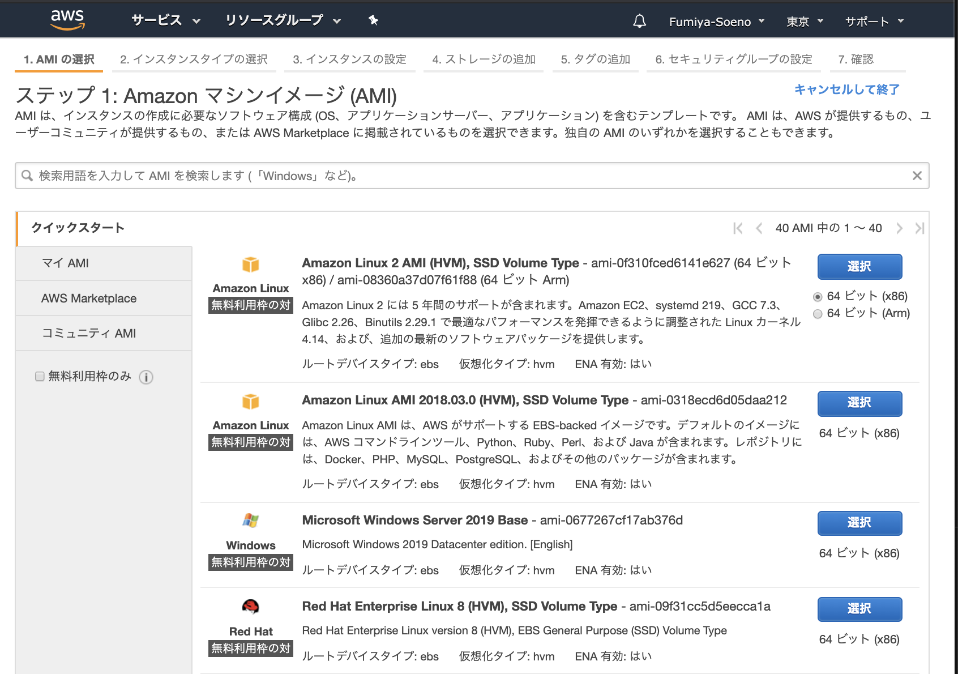The image size is (958, 674).
Task: Open the notifications bell
Action: 639,20
